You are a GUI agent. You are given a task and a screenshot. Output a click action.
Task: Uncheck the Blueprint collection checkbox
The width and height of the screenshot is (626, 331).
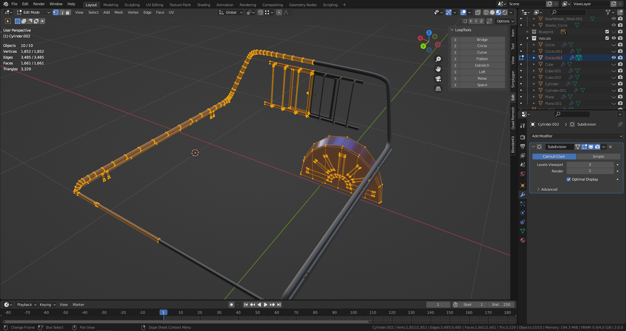tap(607, 32)
